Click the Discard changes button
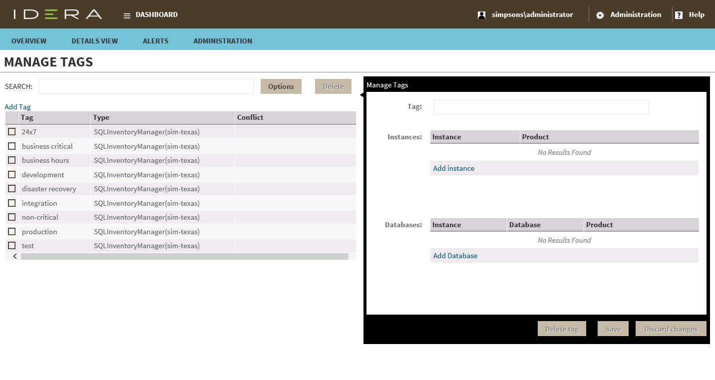 click(x=671, y=329)
